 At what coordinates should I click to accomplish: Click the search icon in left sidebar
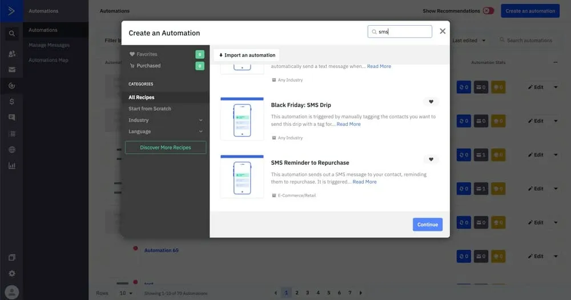click(11, 34)
